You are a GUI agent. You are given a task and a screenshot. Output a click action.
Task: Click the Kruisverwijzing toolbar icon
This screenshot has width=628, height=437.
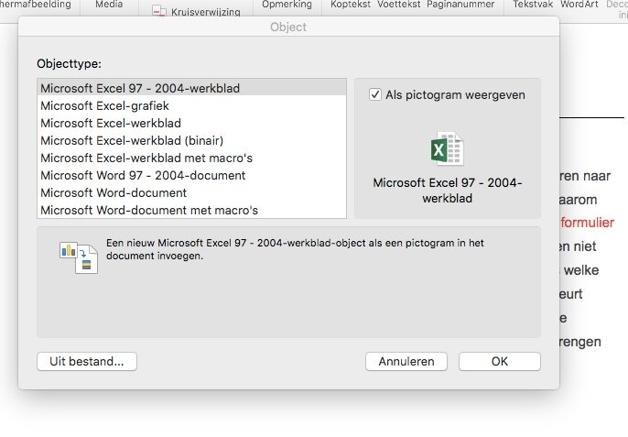click(x=159, y=12)
